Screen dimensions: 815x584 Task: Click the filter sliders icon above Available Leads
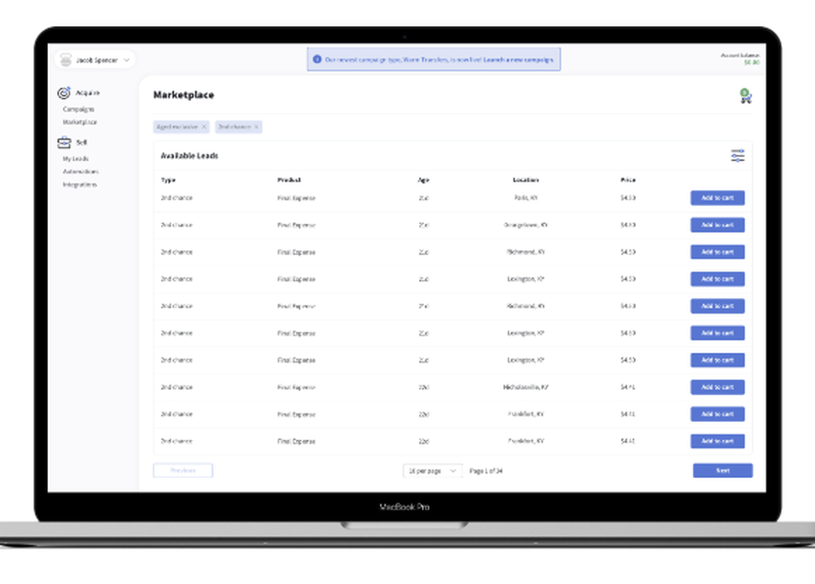tap(738, 156)
